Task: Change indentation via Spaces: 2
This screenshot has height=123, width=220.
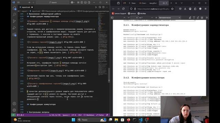Action: (x=66, y=115)
